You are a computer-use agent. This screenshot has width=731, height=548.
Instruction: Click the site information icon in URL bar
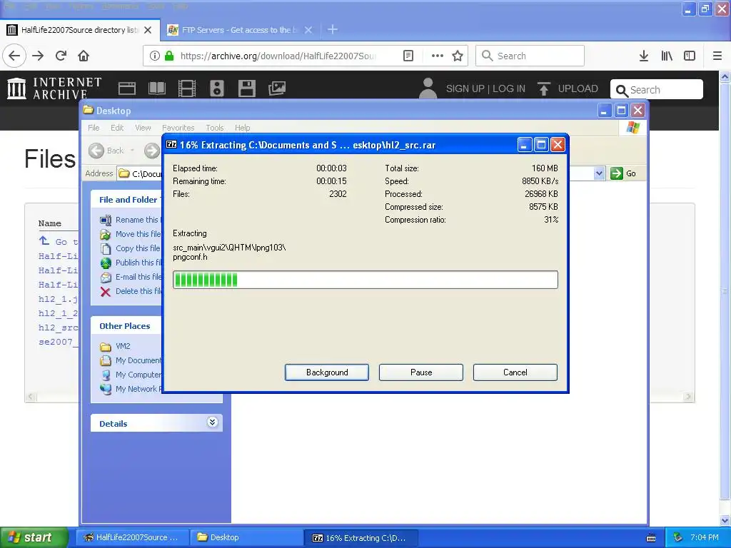coord(154,56)
